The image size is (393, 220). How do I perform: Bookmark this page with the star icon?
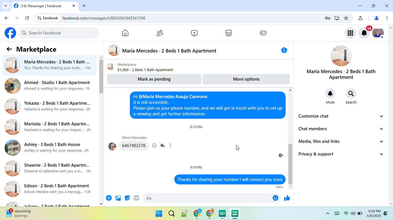click(x=346, y=18)
